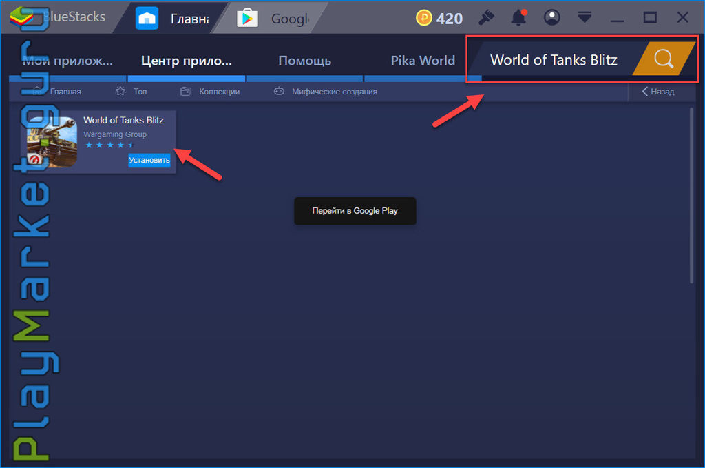Open the World of Tanks Blitz game thumbnail
705x468 pixels.
(x=52, y=142)
